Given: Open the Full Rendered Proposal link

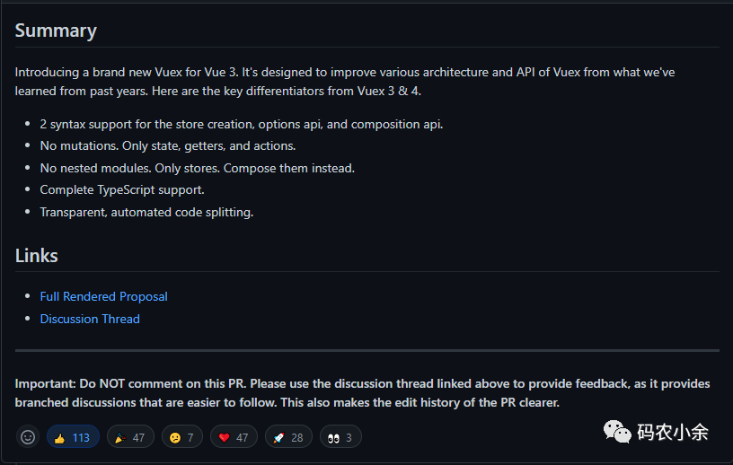Looking at the screenshot, I should coord(103,296).
